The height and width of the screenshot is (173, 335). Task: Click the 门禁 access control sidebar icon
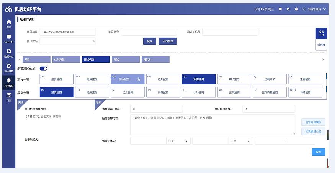pos(9,97)
